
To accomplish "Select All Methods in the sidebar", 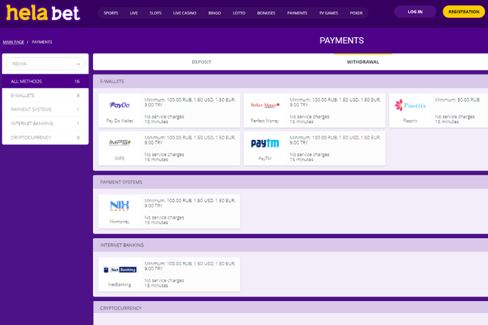I will tap(45, 82).
